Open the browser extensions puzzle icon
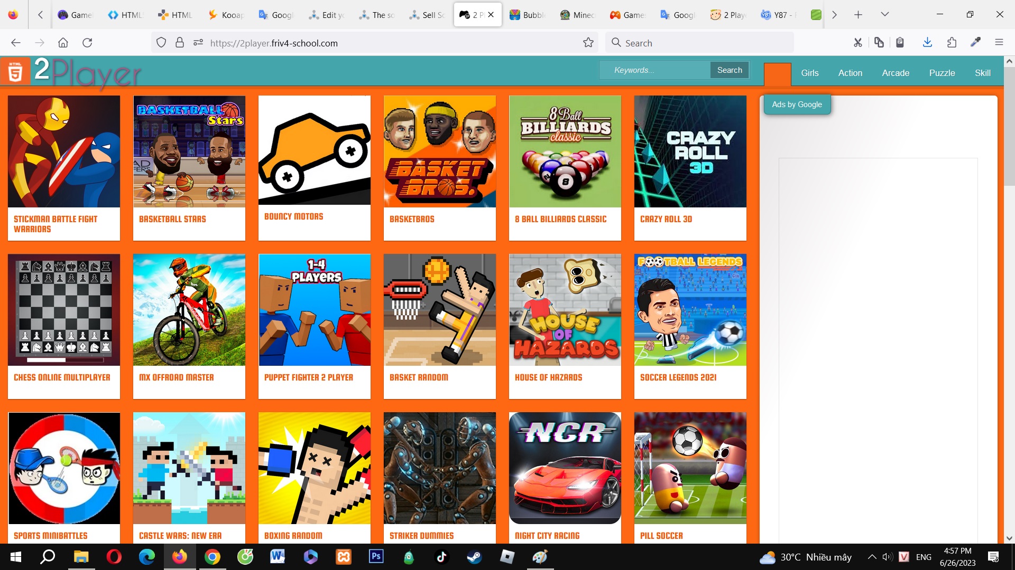 tap(952, 43)
